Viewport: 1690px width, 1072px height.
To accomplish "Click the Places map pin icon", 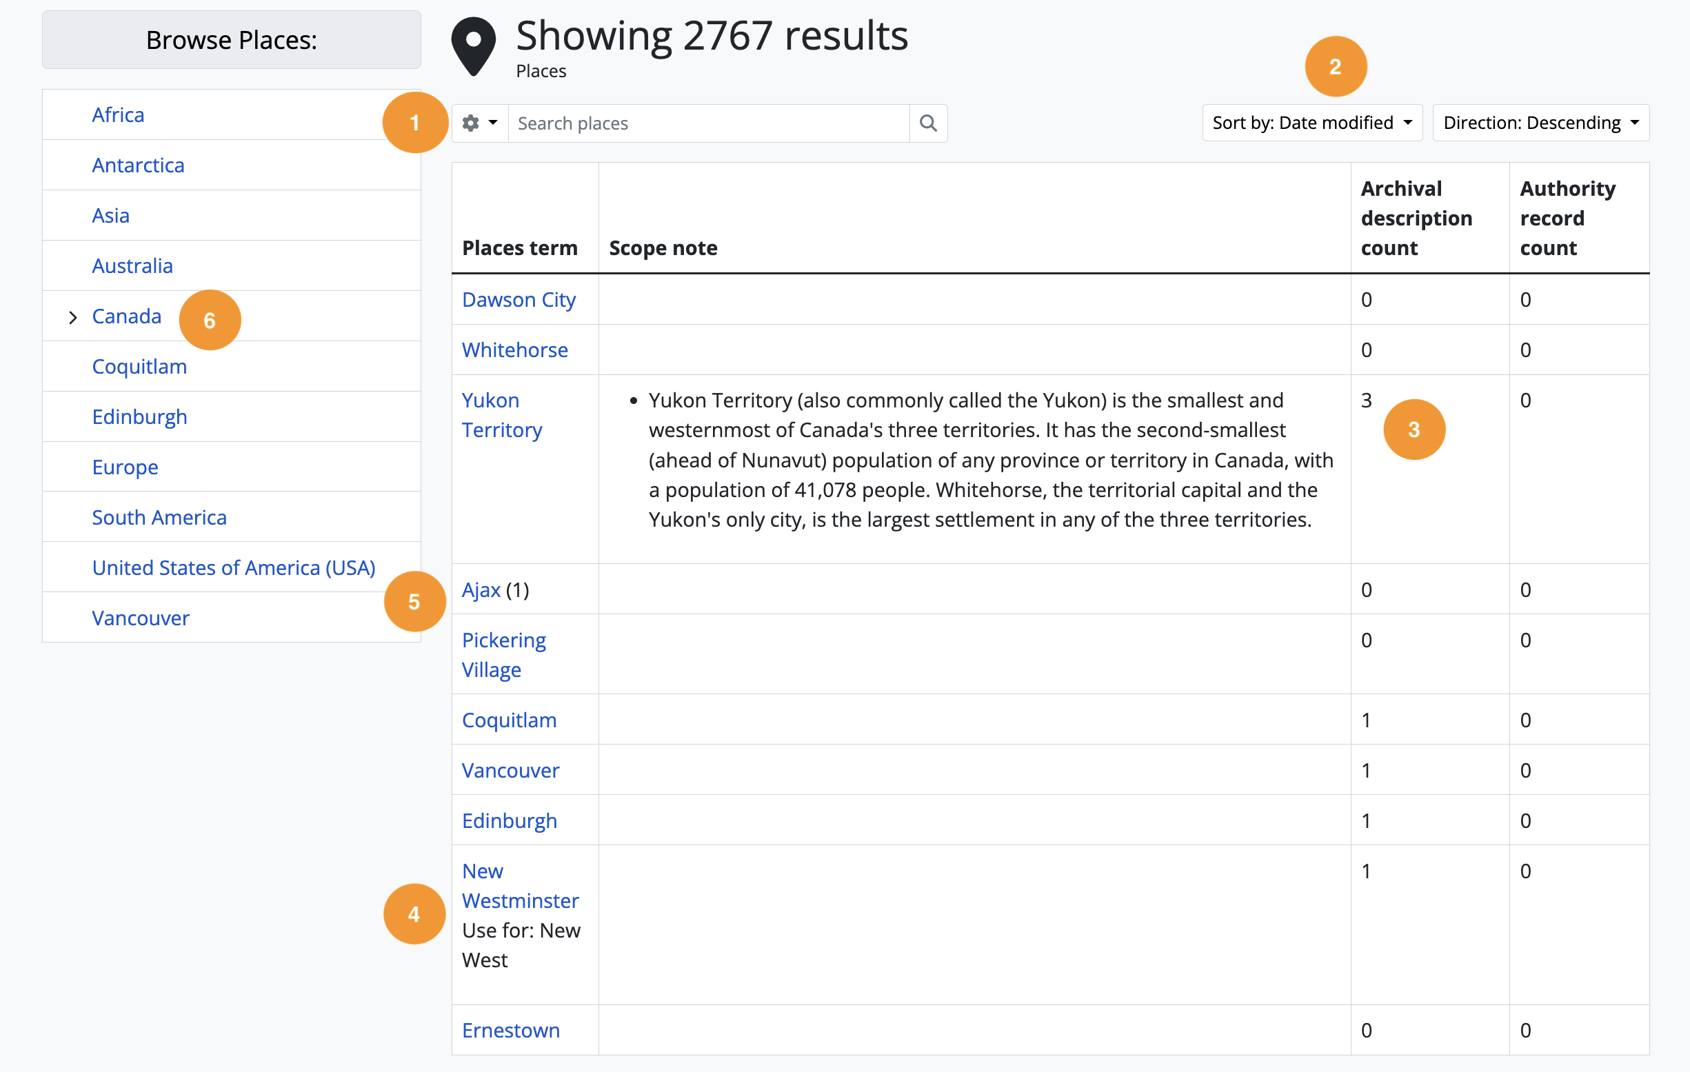I will pyautogui.click(x=474, y=45).
